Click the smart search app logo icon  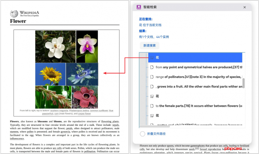pos(139,7)
